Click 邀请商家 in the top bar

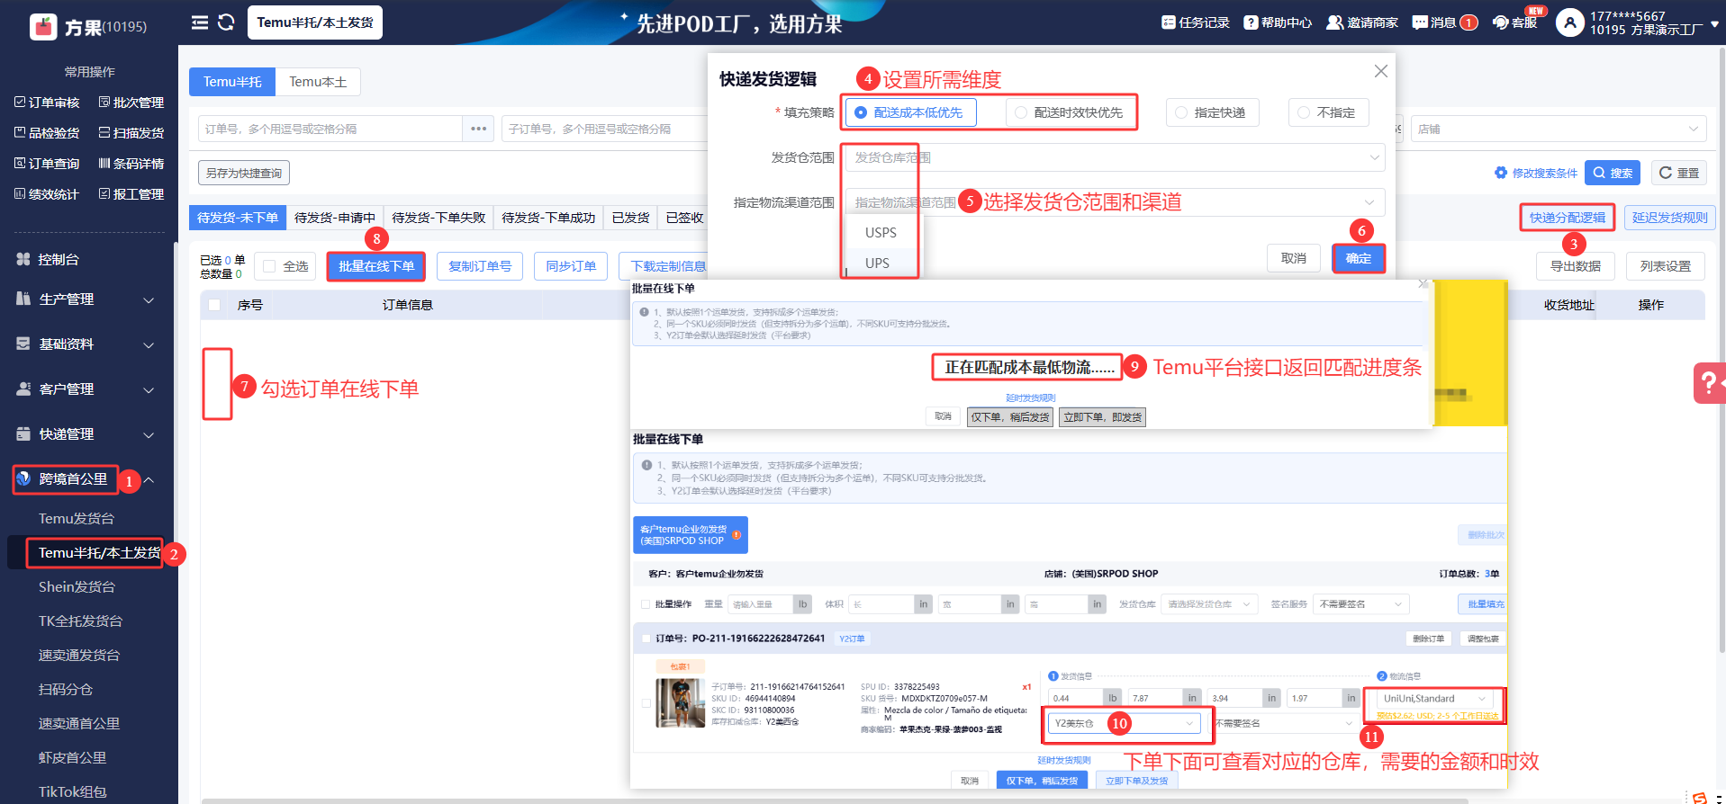[x=1362, y=22]
